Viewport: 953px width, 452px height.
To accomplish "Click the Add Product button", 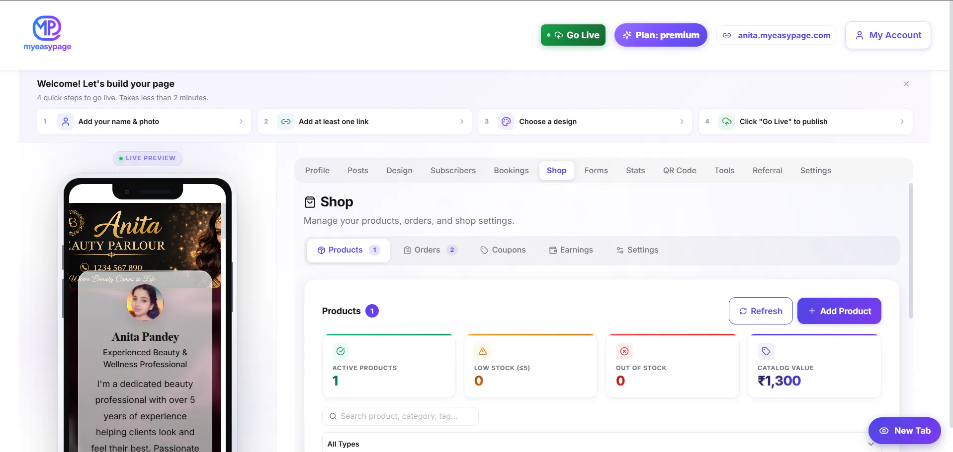I will click(839, 311).
